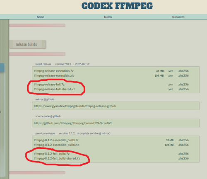This screenshot has width=207, height=179.
Task: Go to the builds navigation tab
Action: pyautogui.click(x=108, y=17)
